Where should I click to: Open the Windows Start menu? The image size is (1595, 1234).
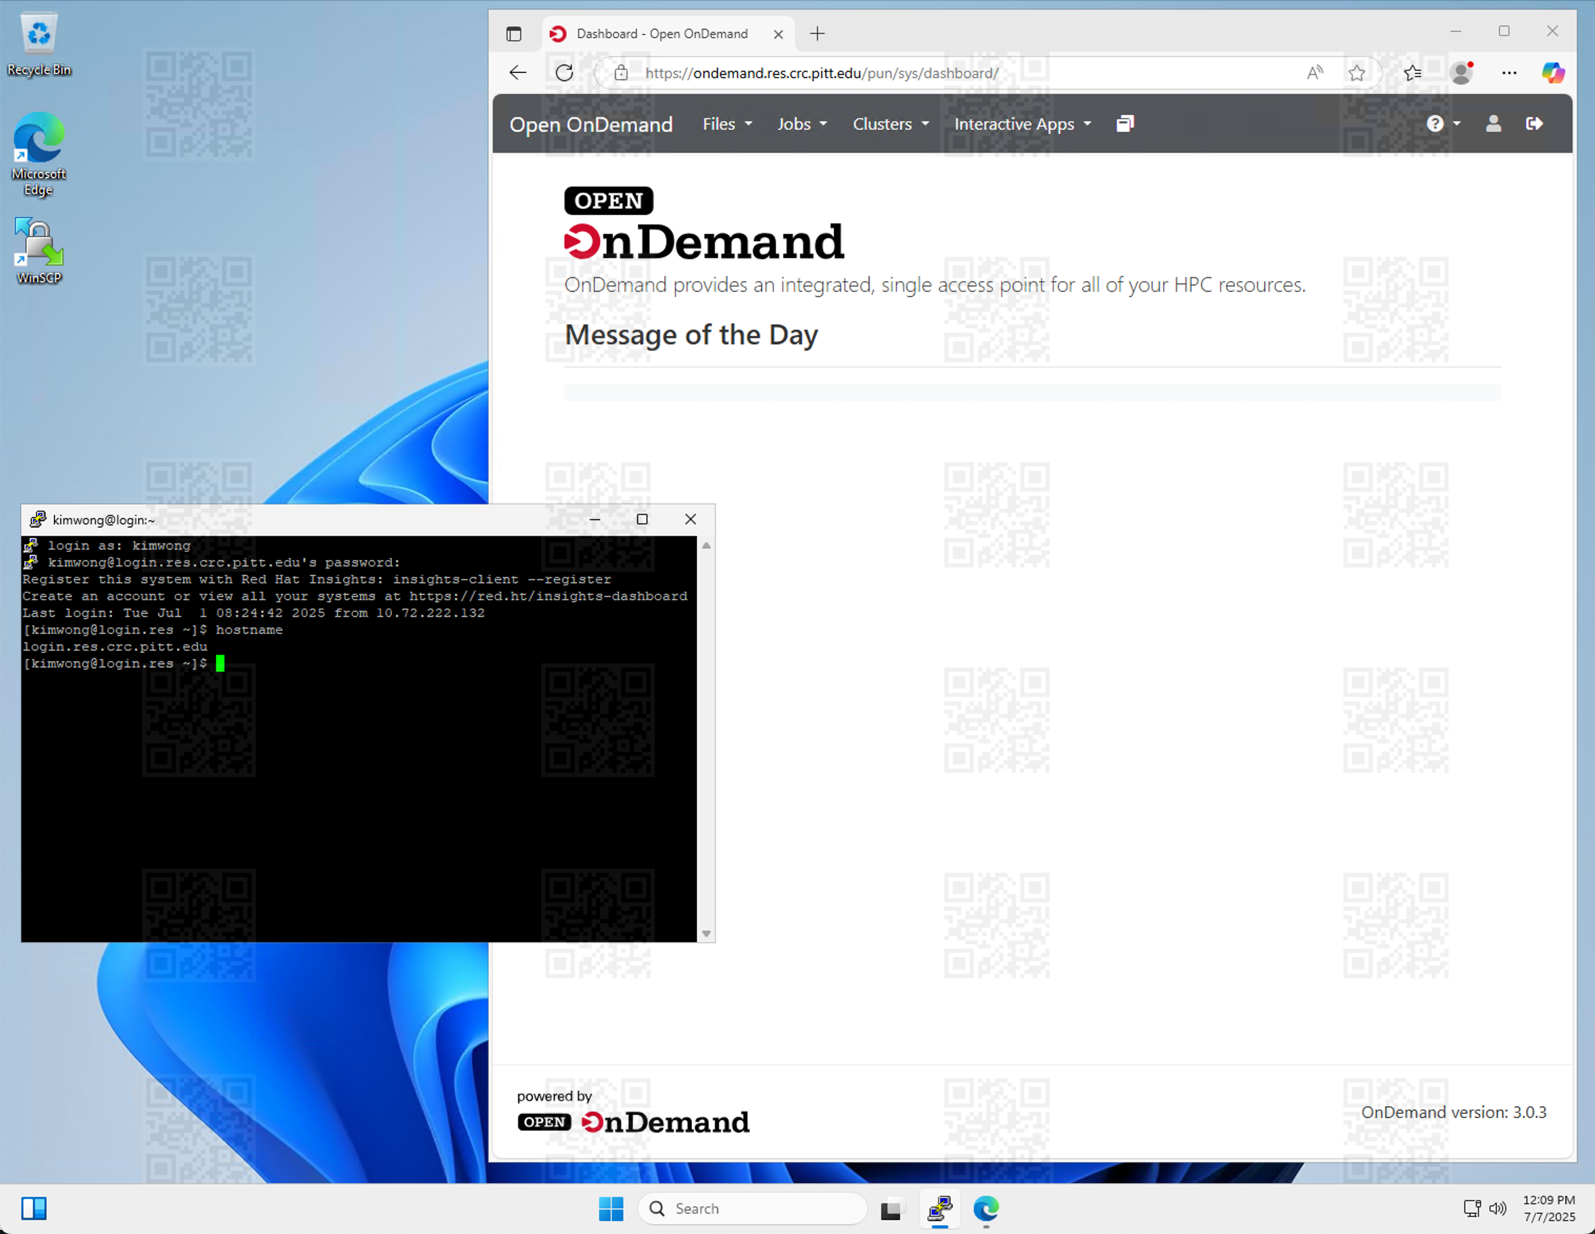[611, 1208]
